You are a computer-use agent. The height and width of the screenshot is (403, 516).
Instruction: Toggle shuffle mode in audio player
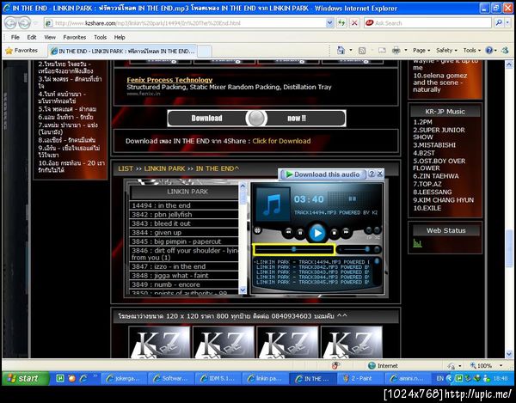pos(377,230)
